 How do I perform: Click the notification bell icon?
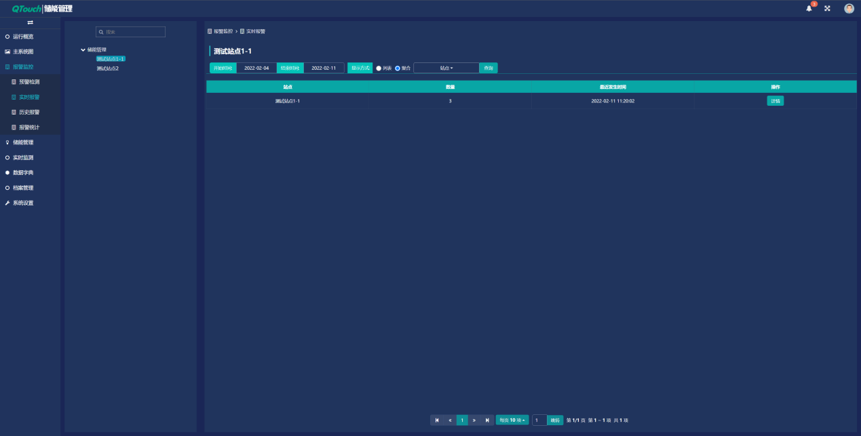(x=809, y=8)
